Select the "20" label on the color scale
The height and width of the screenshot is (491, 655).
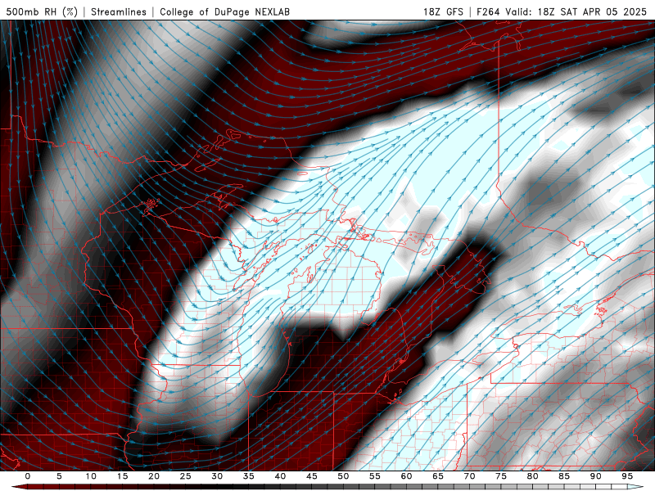[154, 476]
